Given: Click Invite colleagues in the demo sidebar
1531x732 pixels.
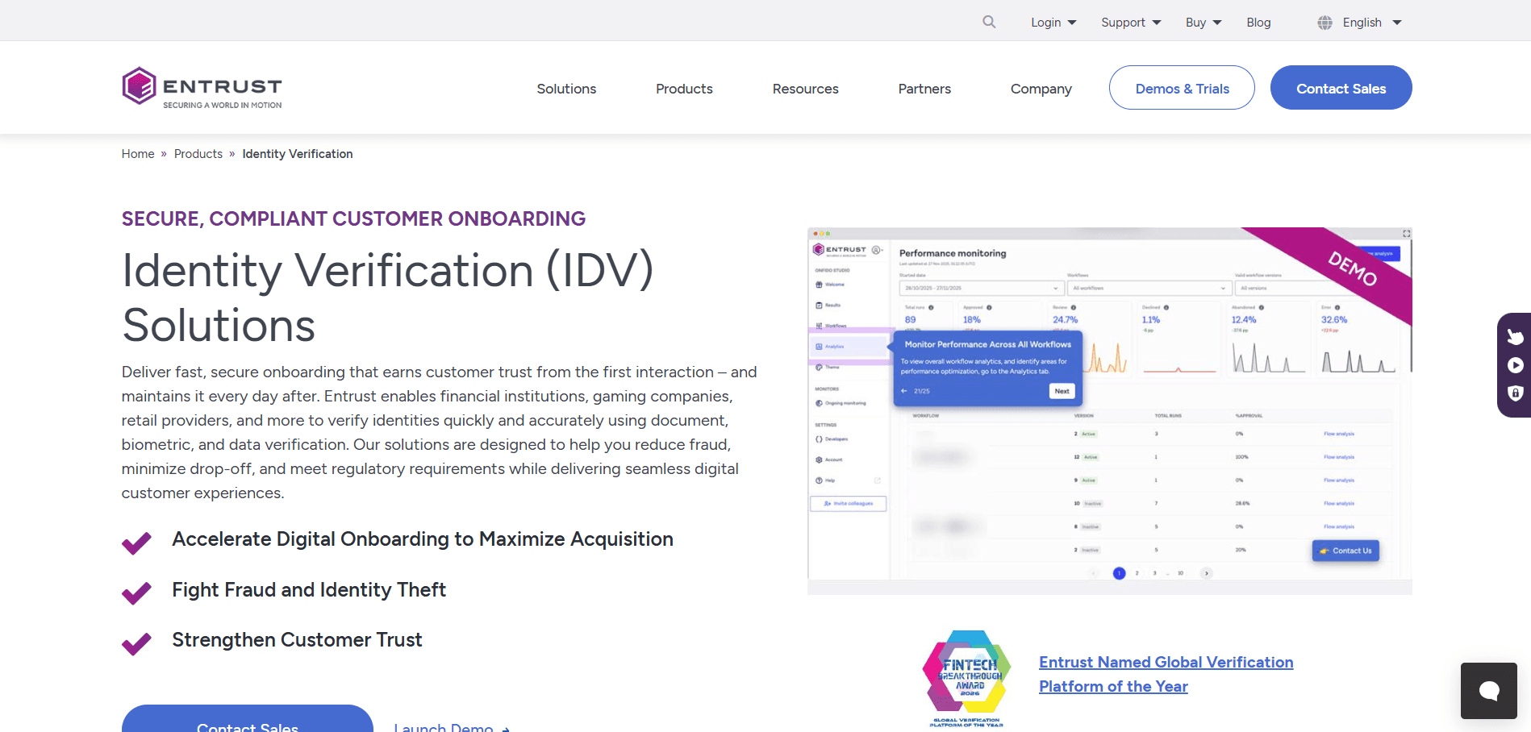Looking at the screenshot, I should (x=848, y=503).
